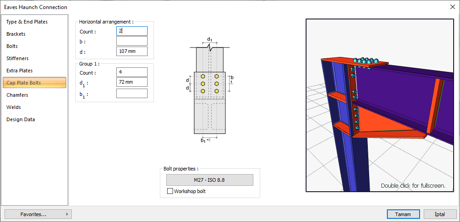
Task: Open the Extra Plates section
Action: 20,71
